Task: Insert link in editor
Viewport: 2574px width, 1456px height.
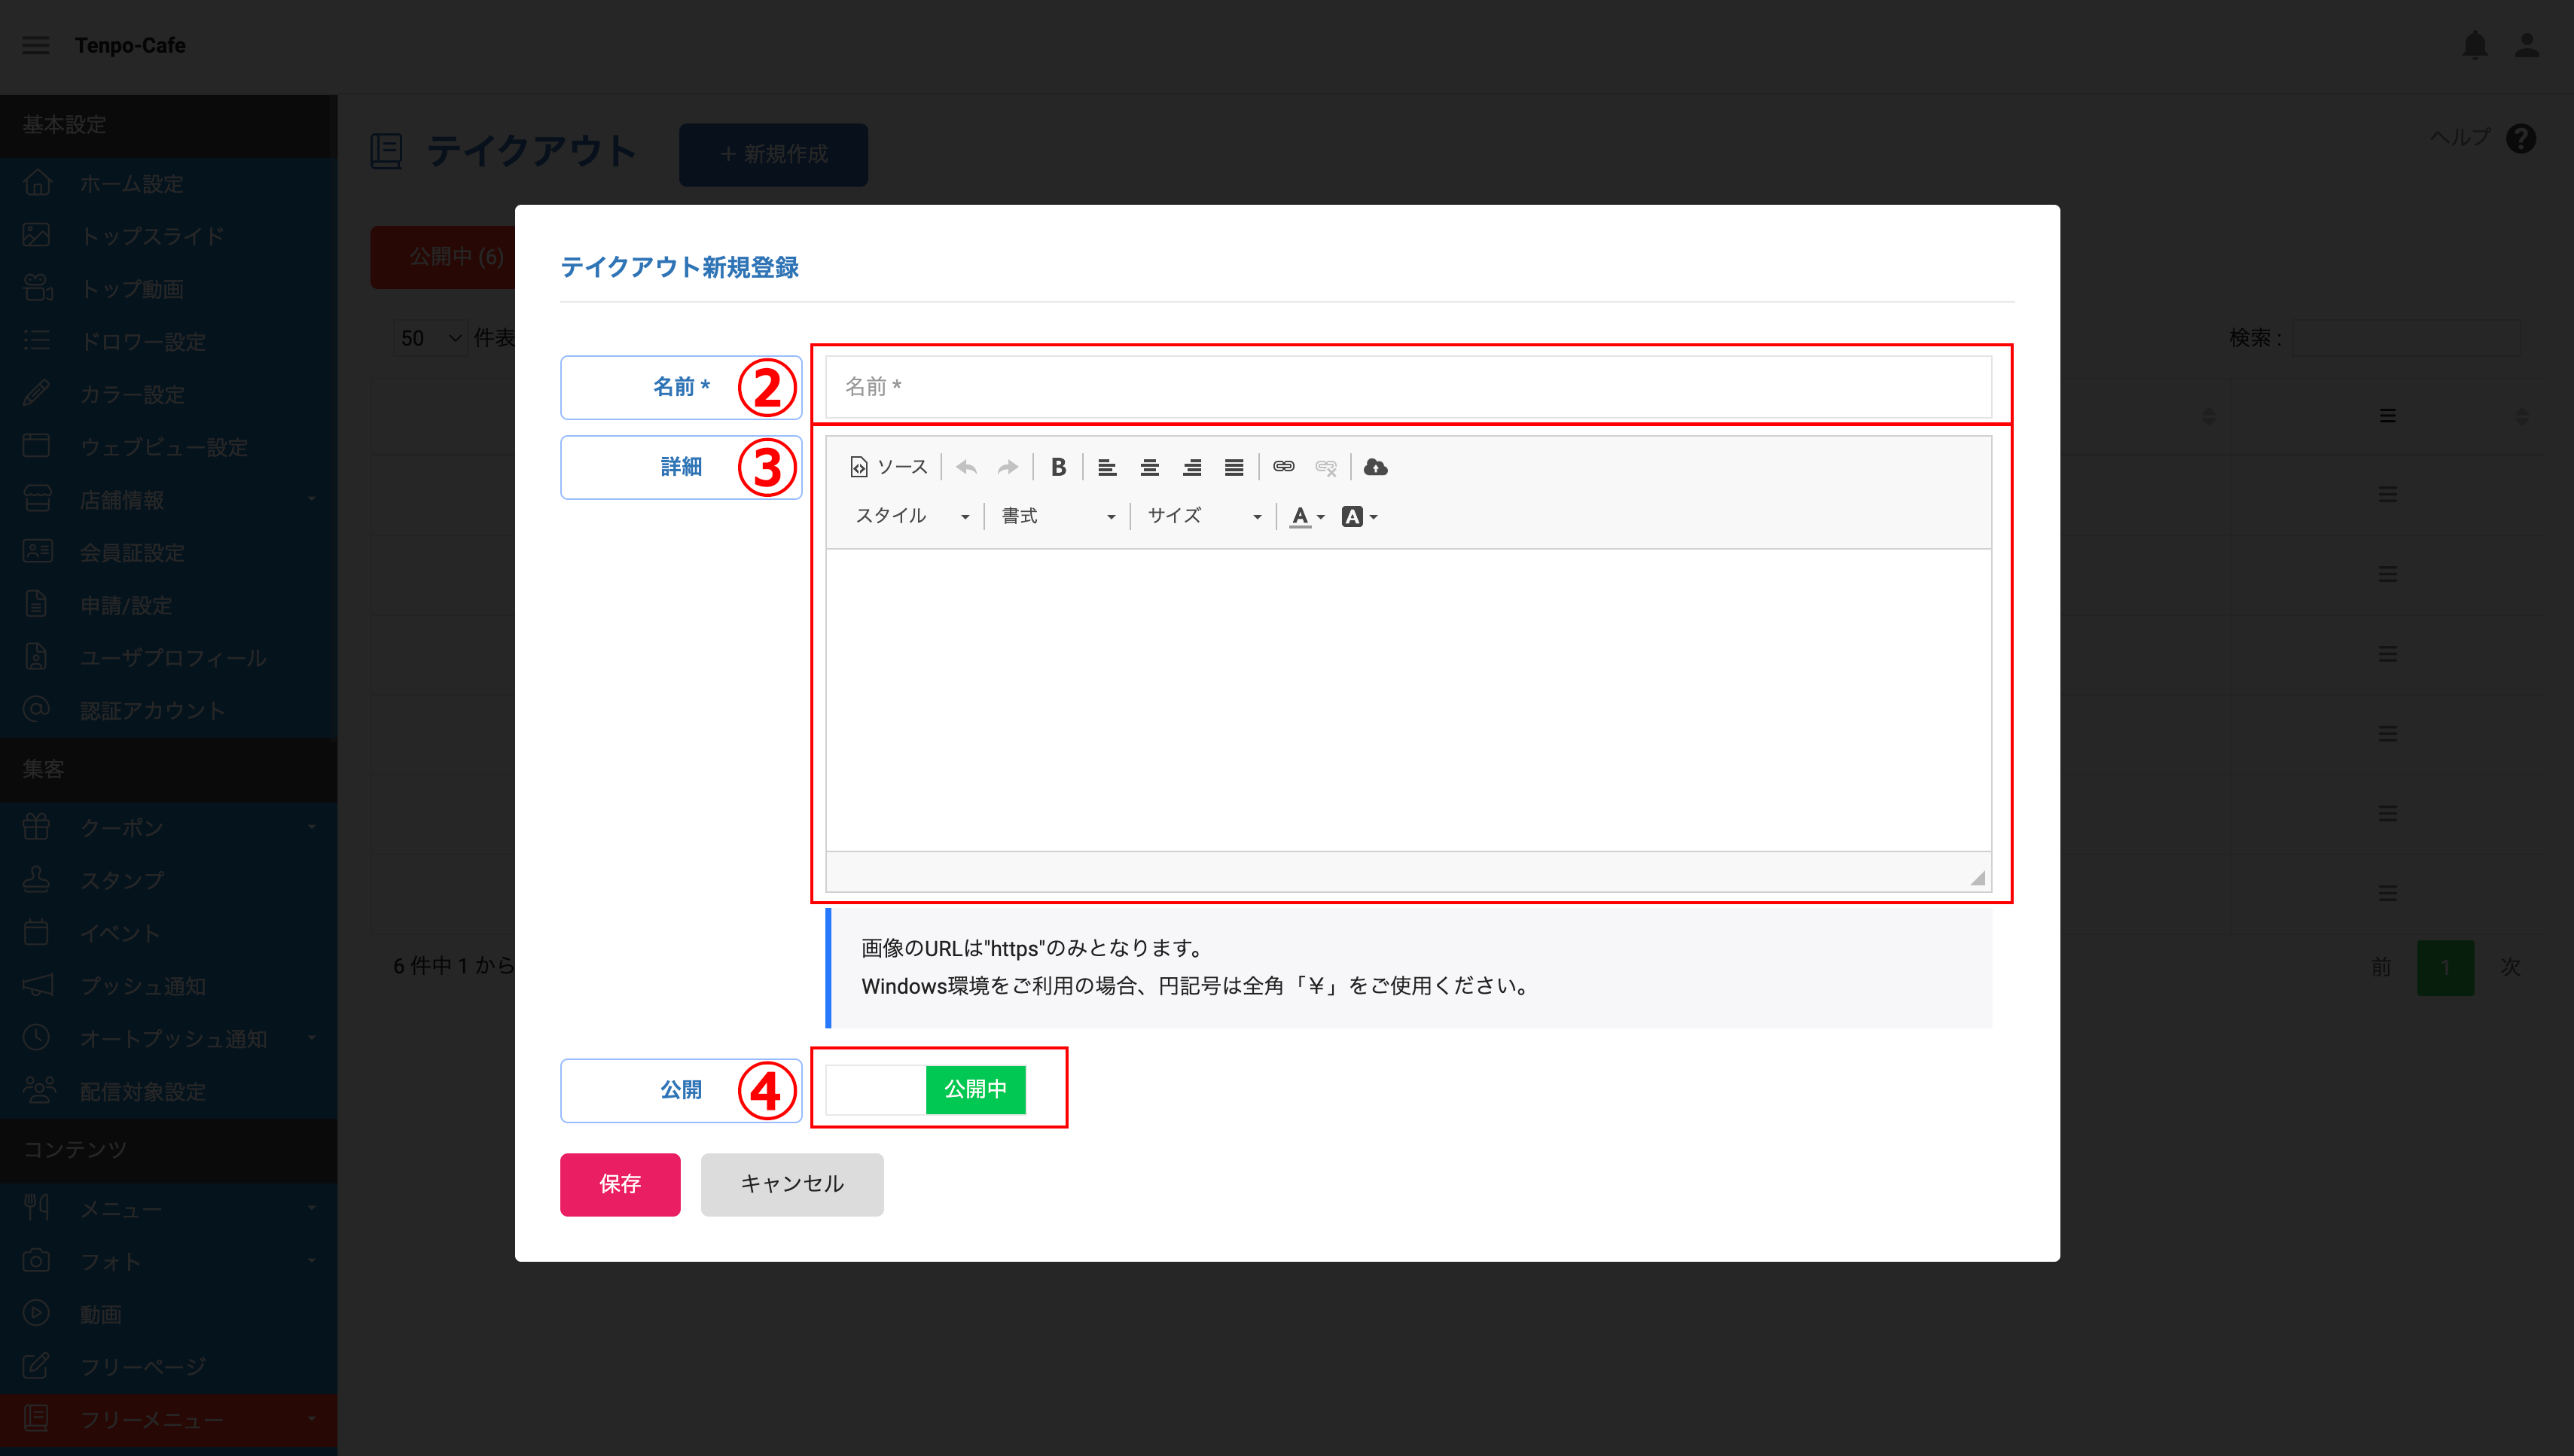Action: click(x=1284, y=467)
